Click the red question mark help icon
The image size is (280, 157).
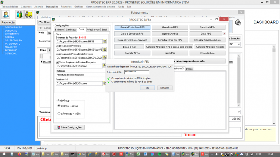pos(224,33)
